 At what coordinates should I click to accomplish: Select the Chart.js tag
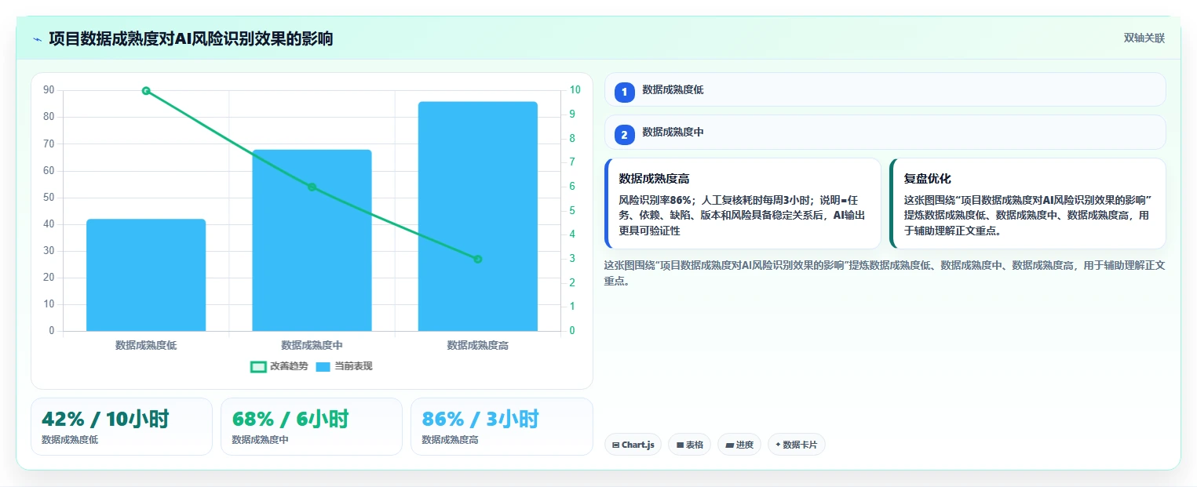click(x=633, y=445)
